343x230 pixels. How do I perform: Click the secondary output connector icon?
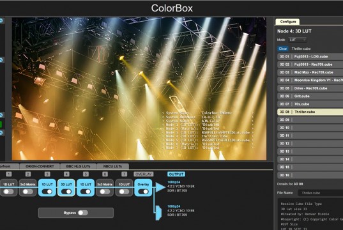click(158, 213)
